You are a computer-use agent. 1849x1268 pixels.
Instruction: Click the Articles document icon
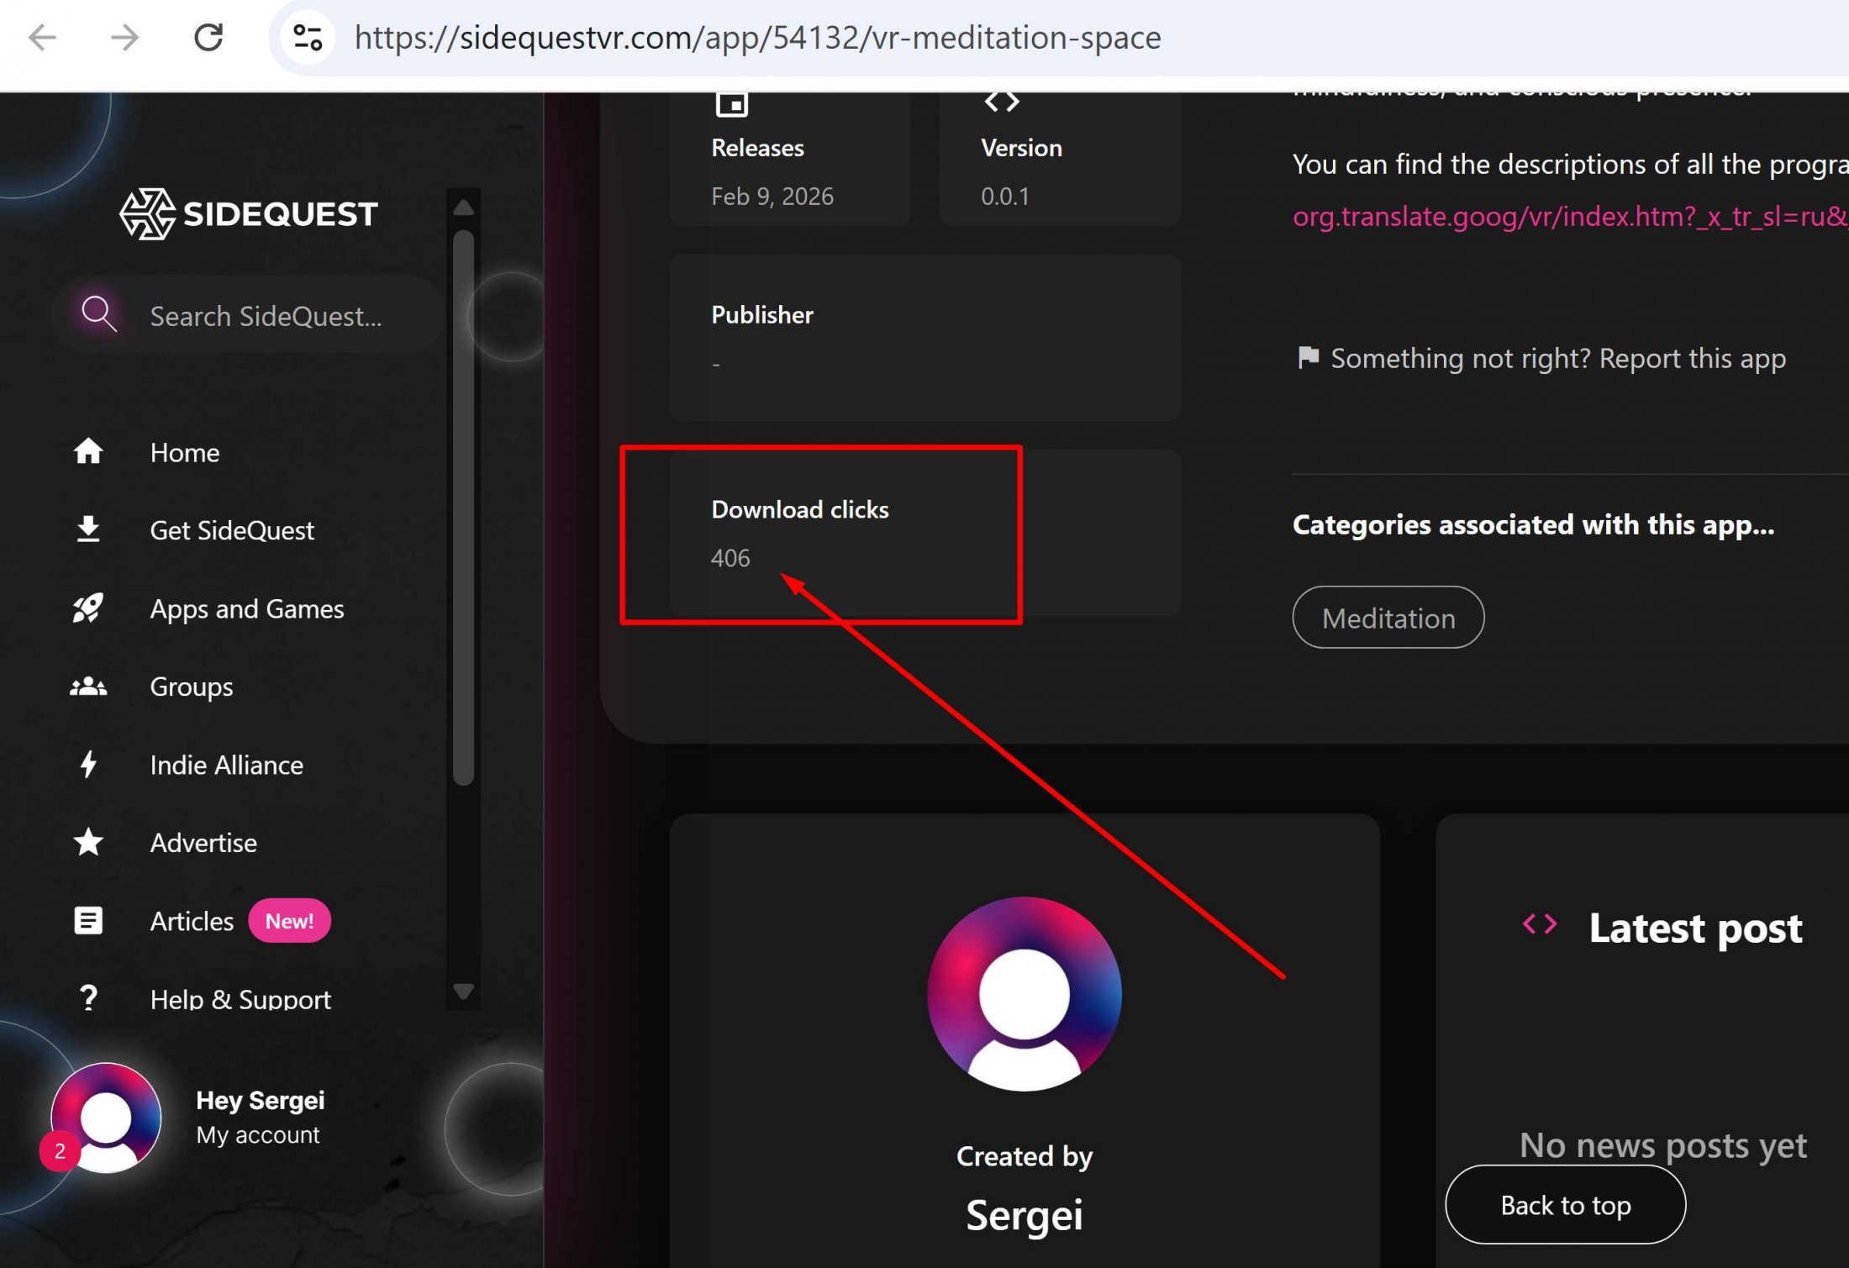tap(88, 920)
